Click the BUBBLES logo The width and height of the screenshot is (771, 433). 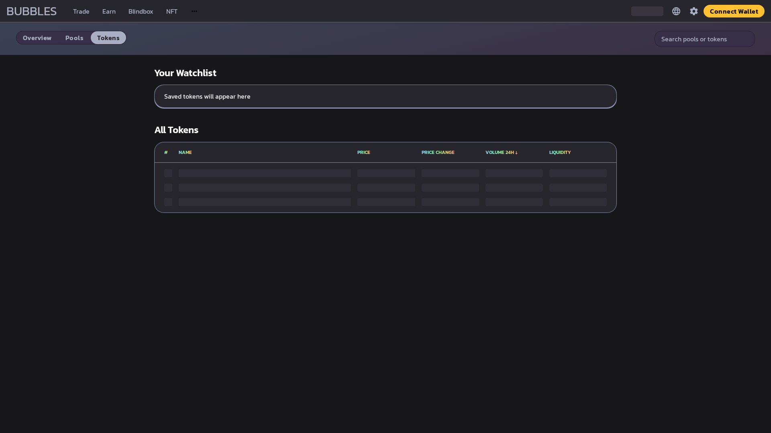[31, 11]
